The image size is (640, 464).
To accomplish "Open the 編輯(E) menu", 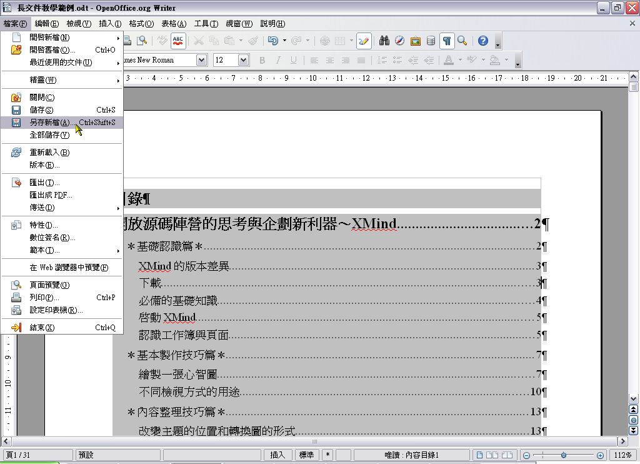I will tap(46, 24).
